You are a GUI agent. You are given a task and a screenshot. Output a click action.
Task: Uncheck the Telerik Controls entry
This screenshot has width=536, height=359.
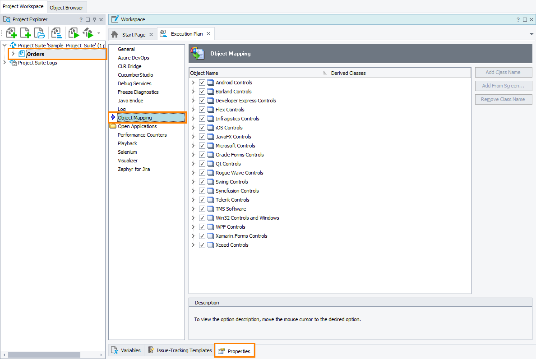(x=202, y=199)
